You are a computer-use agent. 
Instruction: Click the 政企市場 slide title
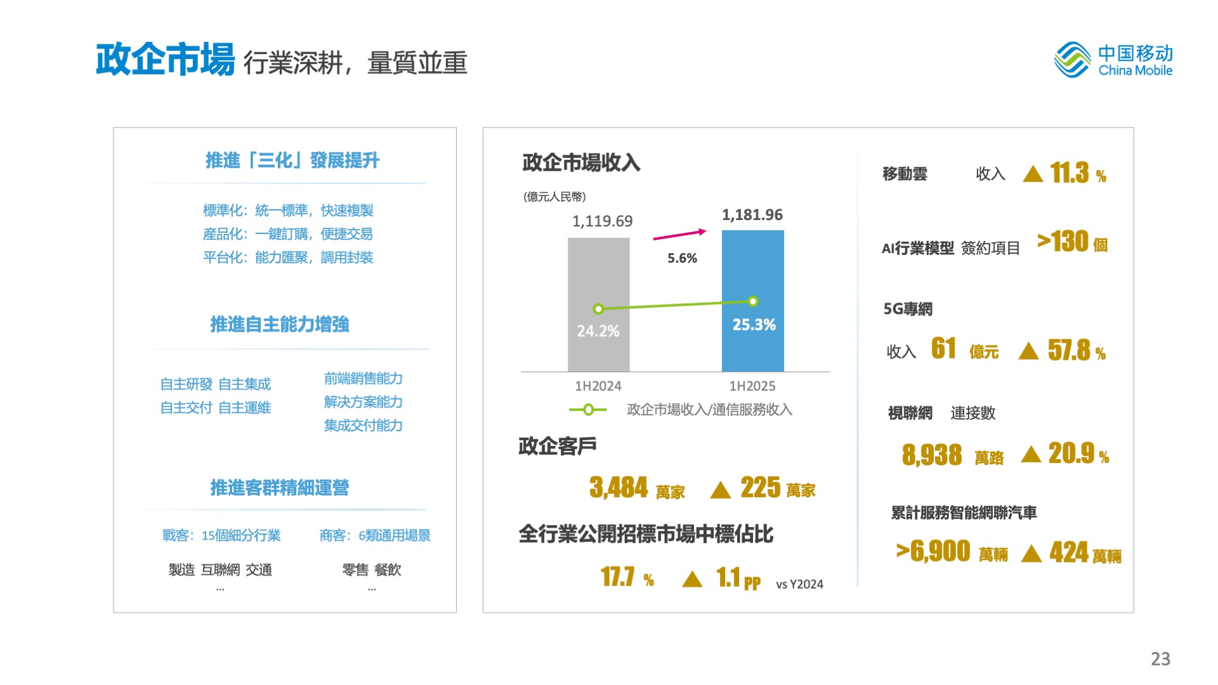(165, 60)
